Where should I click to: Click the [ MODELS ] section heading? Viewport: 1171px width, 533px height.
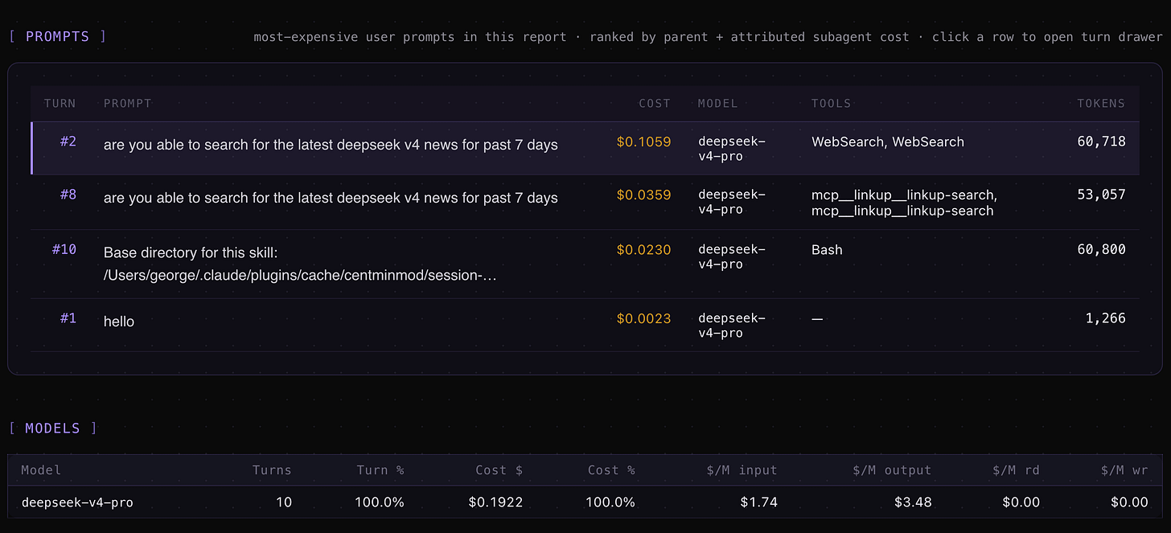click(x=53, y=428)
